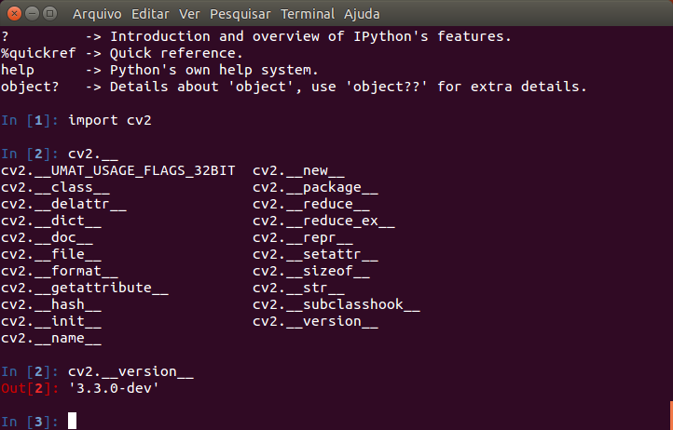
Task: Open the Ver menu
Action: [191, 14]
